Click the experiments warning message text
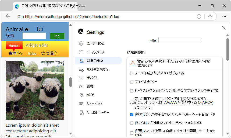 173,63
